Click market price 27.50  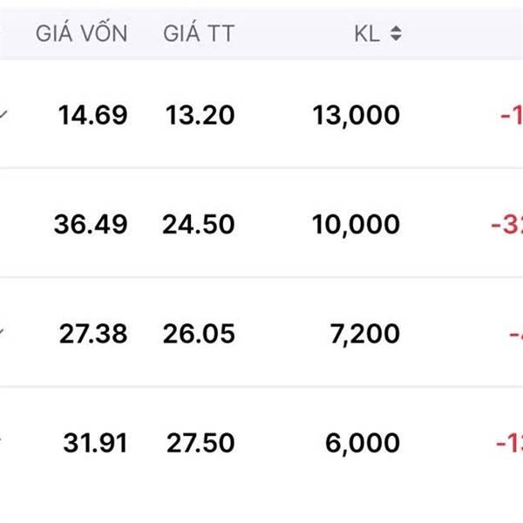(199, 443)
